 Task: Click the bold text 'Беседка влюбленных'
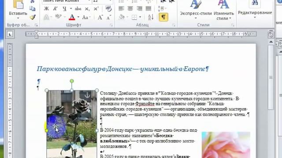[137, 138]
